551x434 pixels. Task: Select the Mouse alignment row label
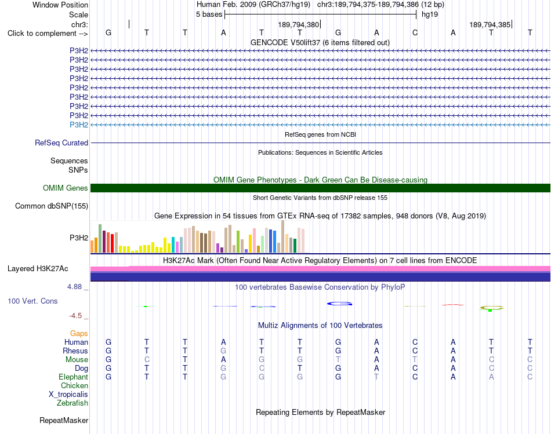pyautogui.click(x=77, y=360)
